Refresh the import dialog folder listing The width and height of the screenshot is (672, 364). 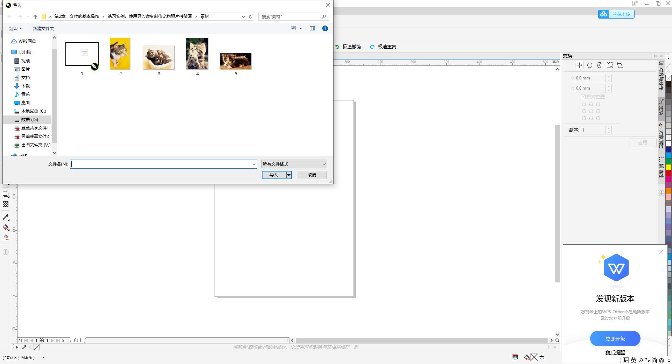point(251,16)
